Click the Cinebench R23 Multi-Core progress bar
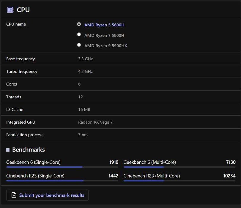The width and height of the screenshot is (241, 208). coord(179,181)
